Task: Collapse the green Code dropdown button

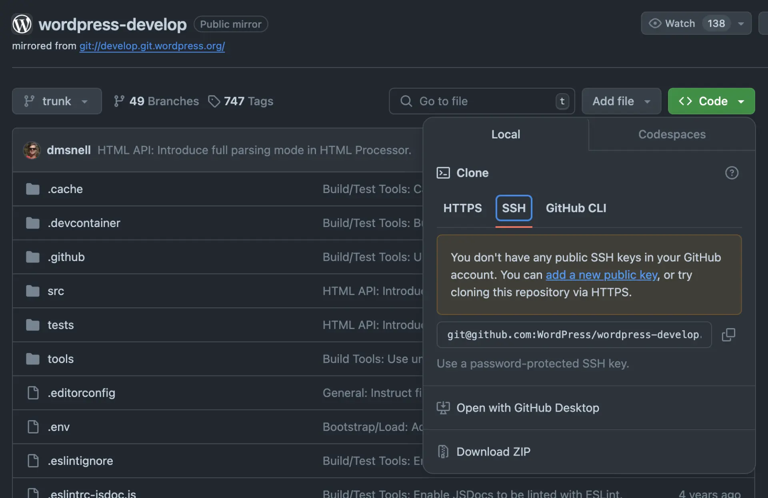Action: click(x=711, y=101)
